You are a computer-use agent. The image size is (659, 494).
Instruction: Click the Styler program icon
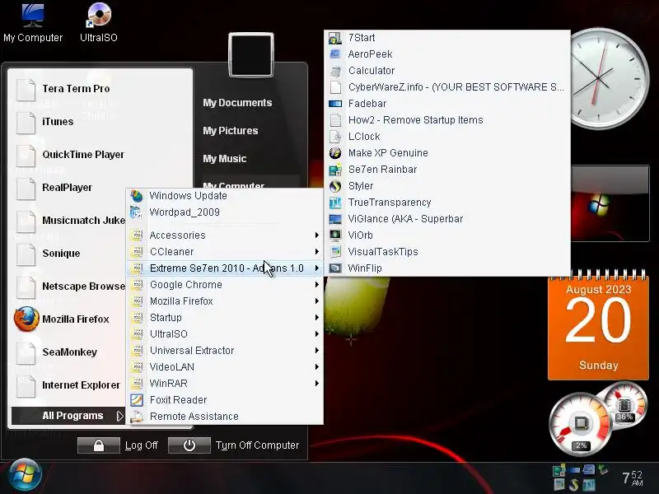335,186
